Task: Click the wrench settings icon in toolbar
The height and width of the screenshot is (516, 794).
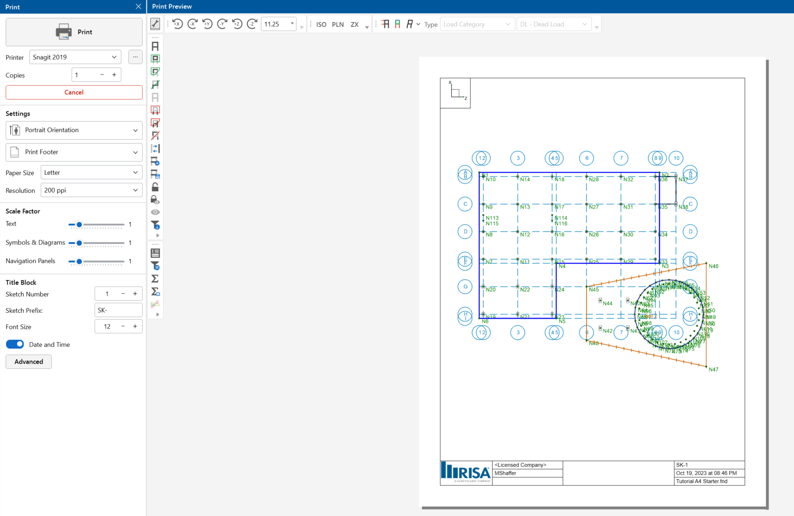Action: (x=155, y=24)
